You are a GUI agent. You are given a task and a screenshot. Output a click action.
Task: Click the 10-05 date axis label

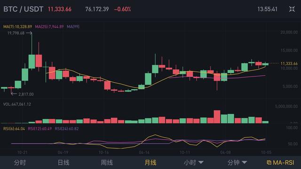(x=266, y=153)
